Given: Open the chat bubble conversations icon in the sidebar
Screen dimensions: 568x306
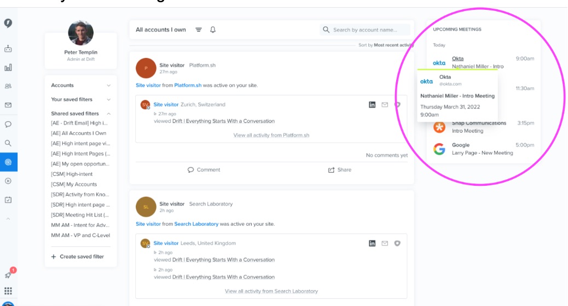Looking at the screenshot, I should (8, 125).
